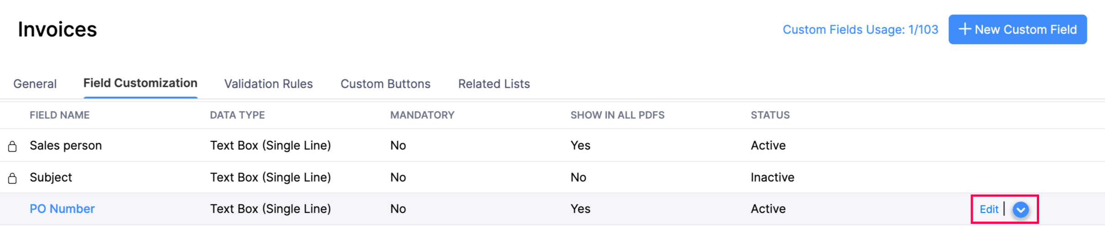Image resolution: width=1105 pixels, height=228 pixels.
Task: Select the Subject field row
Action: coord(51,177)
